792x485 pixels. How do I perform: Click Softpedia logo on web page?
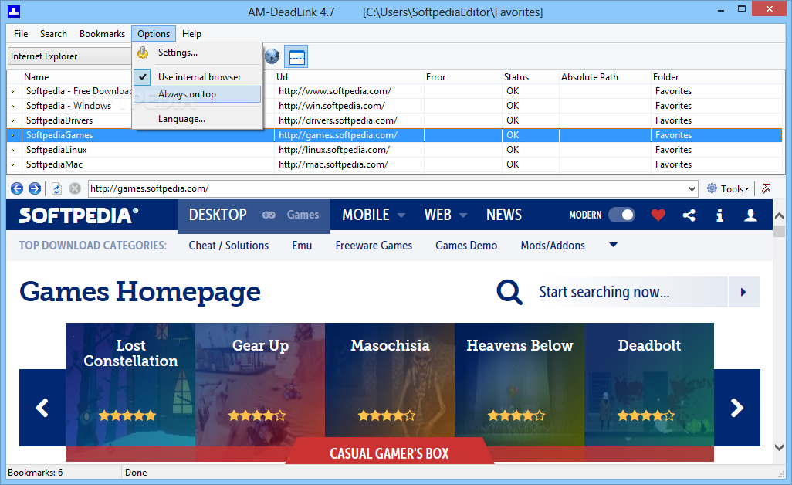click(79, 215)
